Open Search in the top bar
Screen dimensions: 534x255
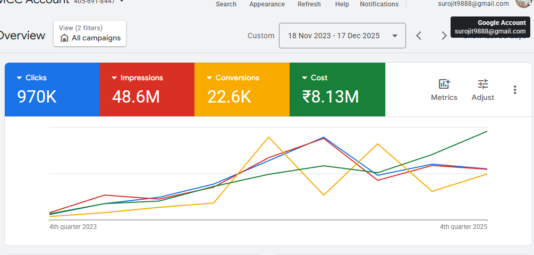pyautogui.click(x=226, y=4)
